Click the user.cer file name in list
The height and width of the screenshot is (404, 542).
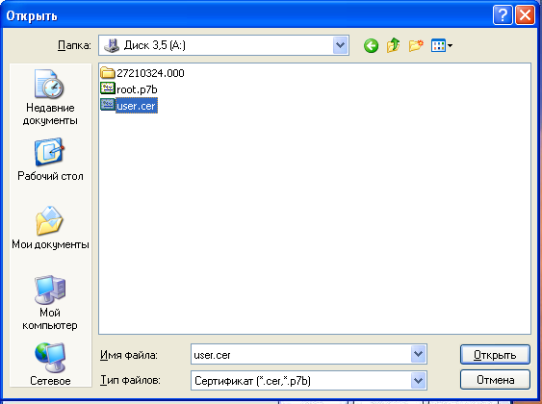click(136, 106)
